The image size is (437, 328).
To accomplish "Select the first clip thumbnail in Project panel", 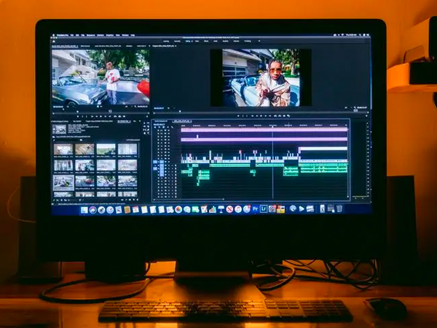I will 63,149.
